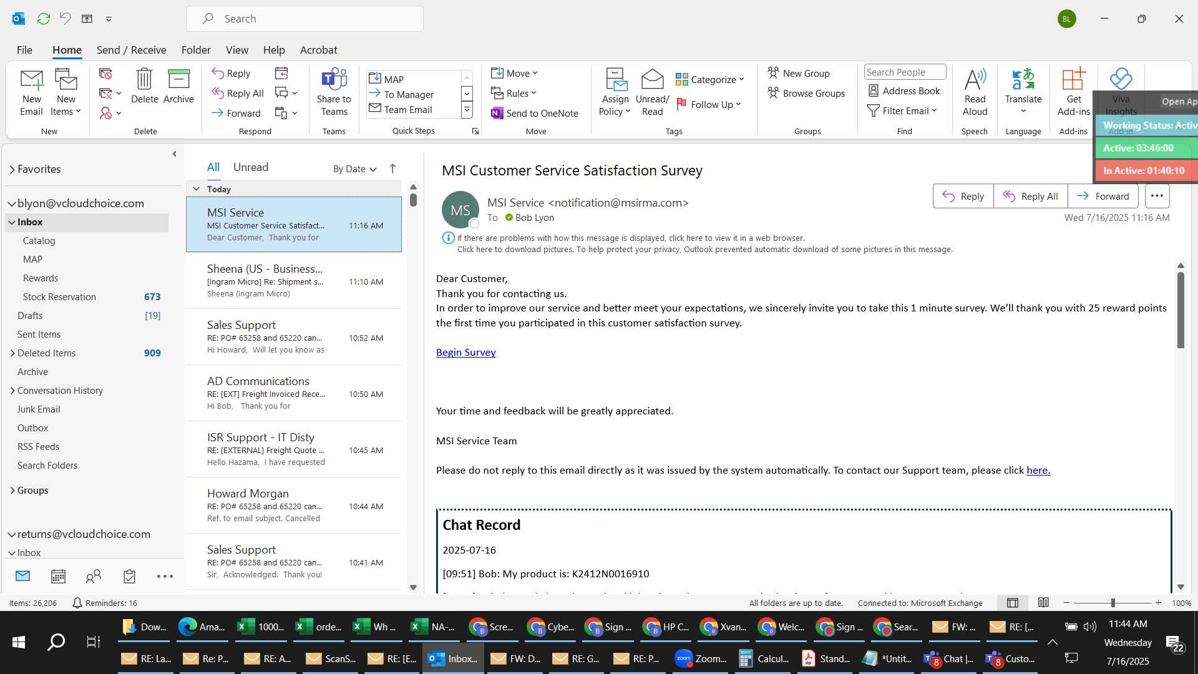
Task: Open Windows Start menu
Action: pos(19,642)
